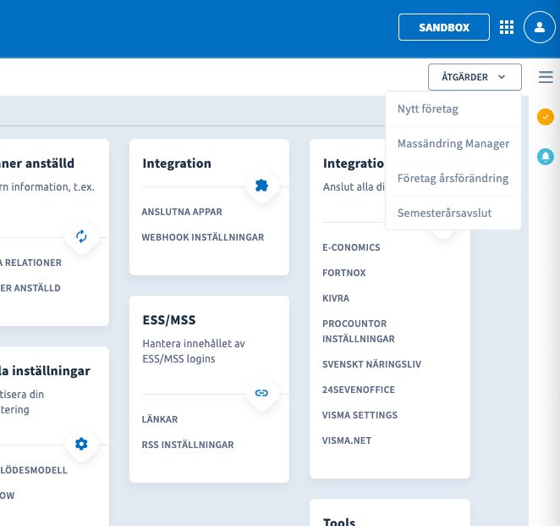Screen dimensions: 560x526
Task: Open the hamburger menu icon
Action: coord(546,77)
